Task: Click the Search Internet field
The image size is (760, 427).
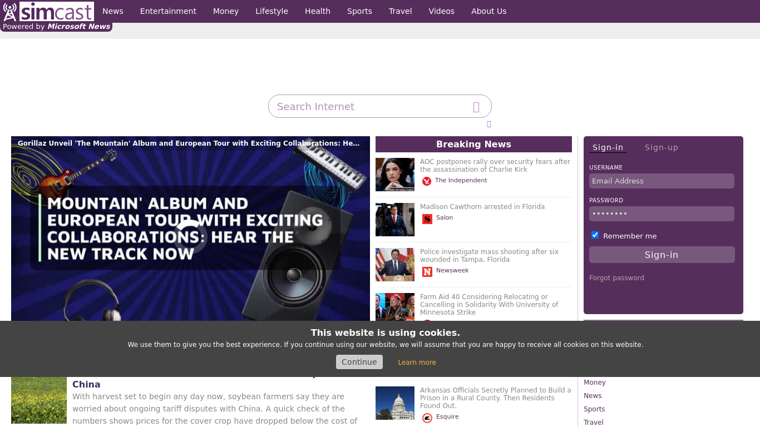Action: (380, 106)
